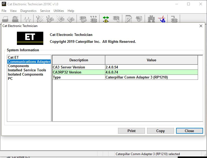This screenshot has height=158, width=207.
Task: Open the Diagnostics menu
Action: point(28,11)
